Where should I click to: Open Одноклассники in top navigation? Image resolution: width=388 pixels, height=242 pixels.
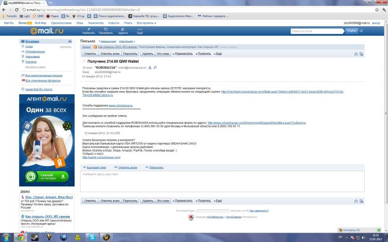point(61,23)
